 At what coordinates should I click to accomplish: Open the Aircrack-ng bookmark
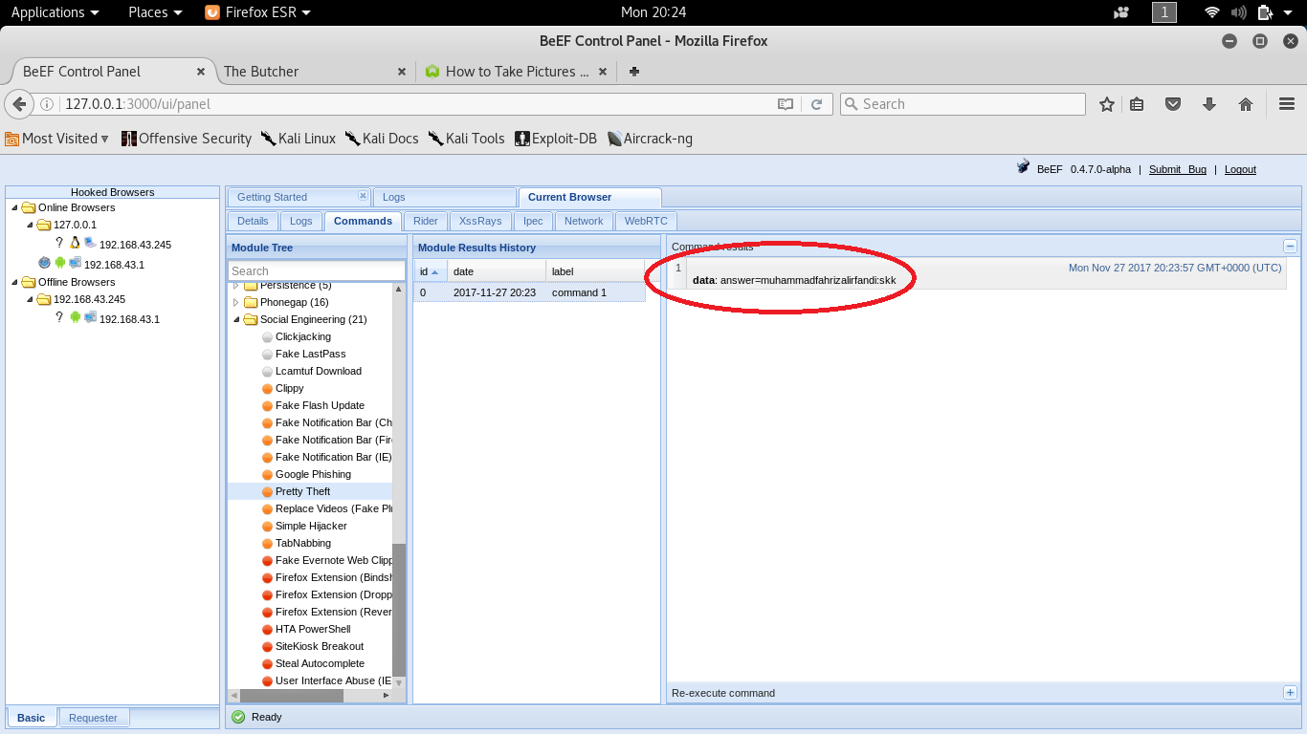point(650,139)
